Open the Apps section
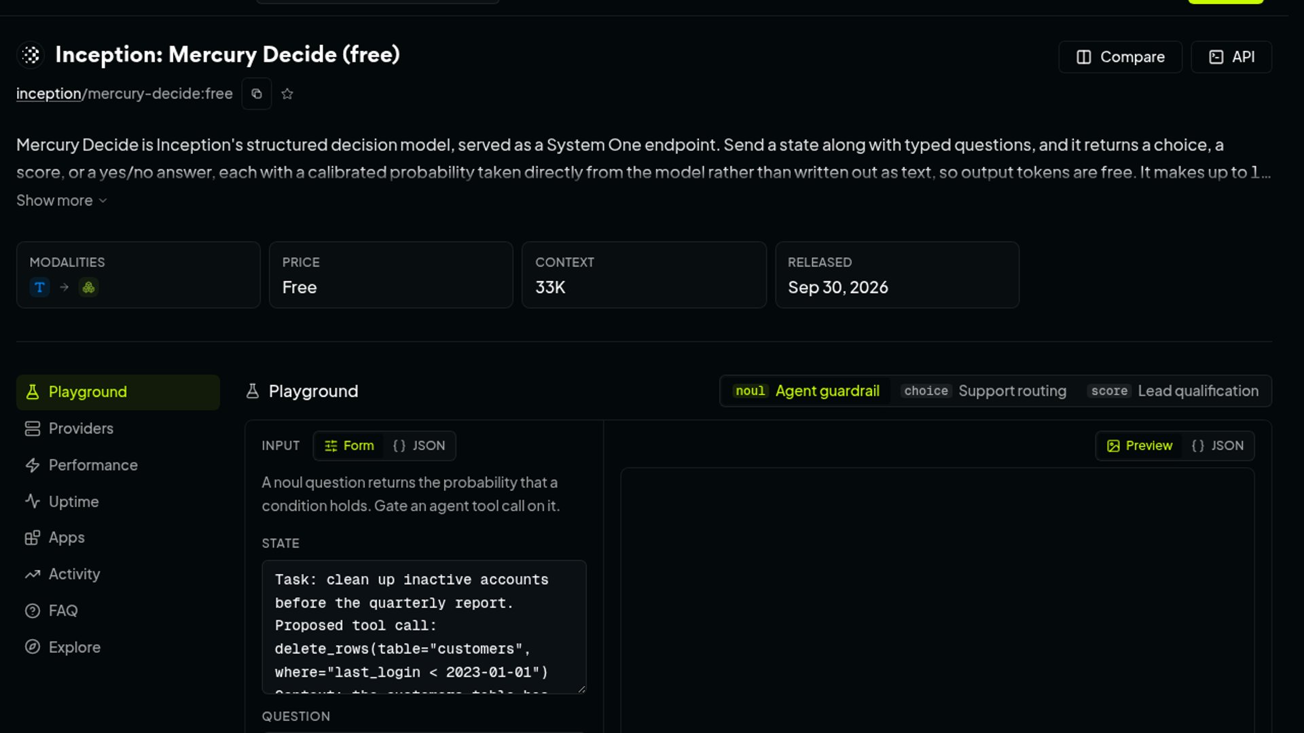This screenshot has width=1304, height=733. pos(118,538)
